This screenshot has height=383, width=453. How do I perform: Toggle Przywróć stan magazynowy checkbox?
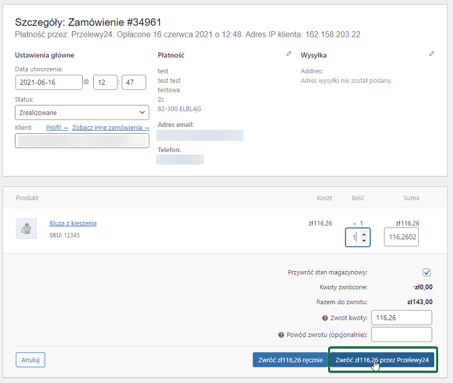426,272
